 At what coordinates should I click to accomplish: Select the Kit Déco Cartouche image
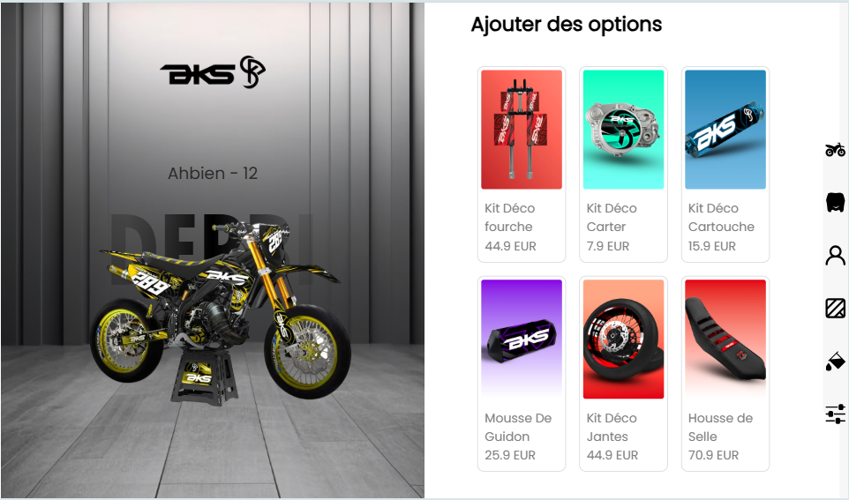coord(725,130)
